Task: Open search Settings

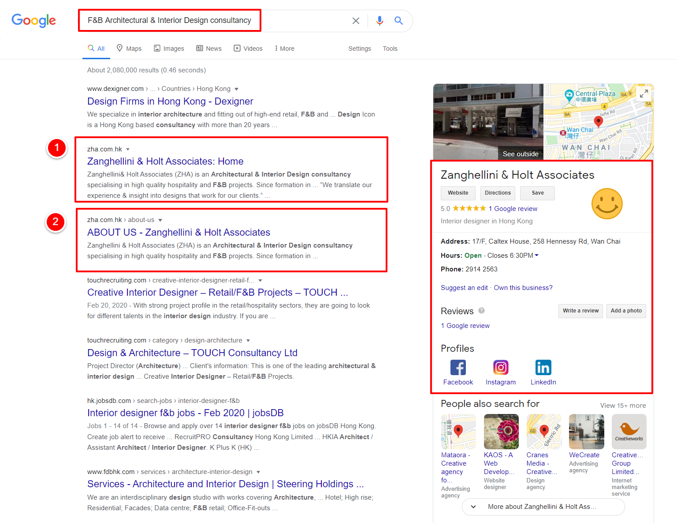Action: tap(360, 49)
